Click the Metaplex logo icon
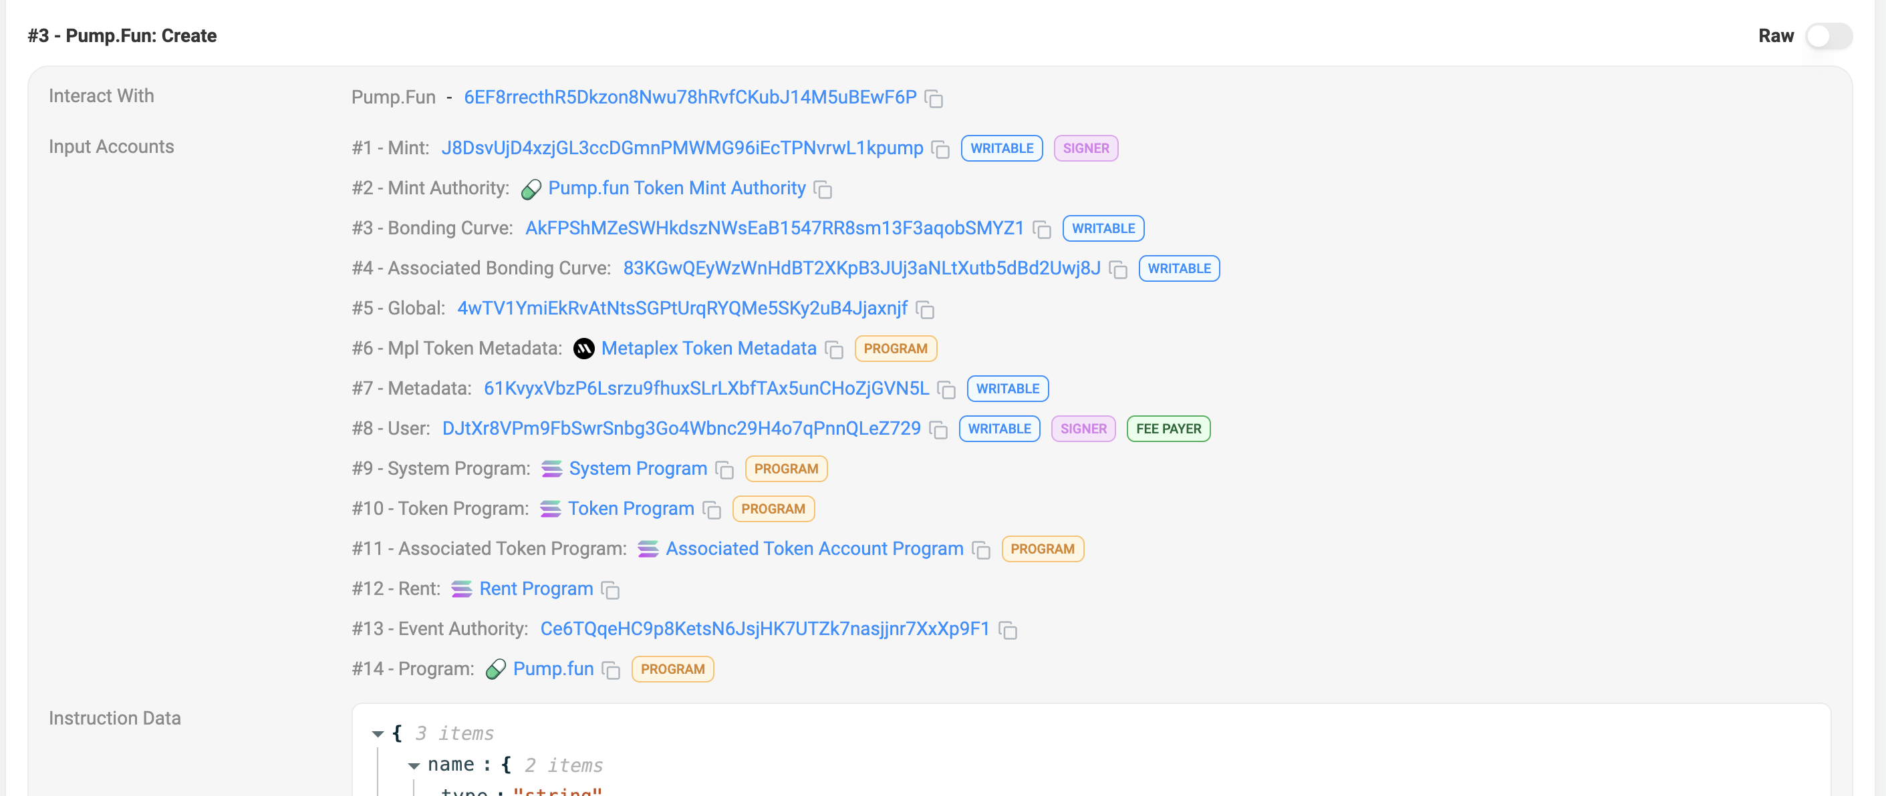Screen dimensions: 1886x796 [x=583, y=349]
